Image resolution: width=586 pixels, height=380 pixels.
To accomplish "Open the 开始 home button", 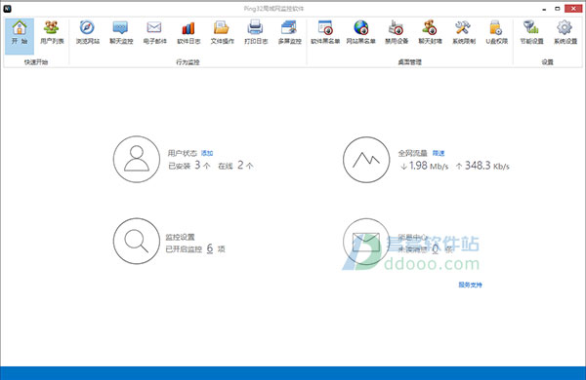I will [x=20, y=36].
